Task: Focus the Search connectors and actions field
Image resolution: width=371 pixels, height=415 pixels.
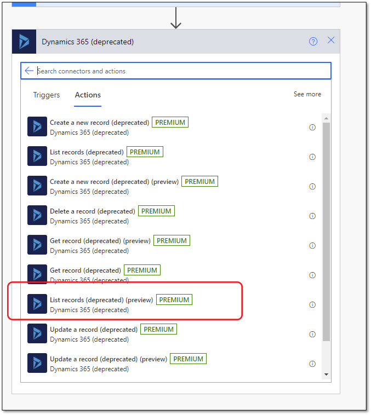Action: [176, 71]
